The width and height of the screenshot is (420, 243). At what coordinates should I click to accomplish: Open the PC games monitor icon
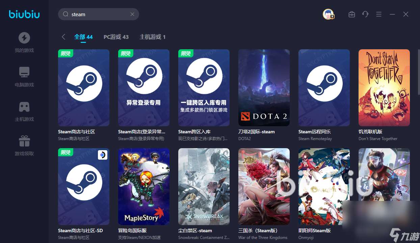[x=24, y=73]
